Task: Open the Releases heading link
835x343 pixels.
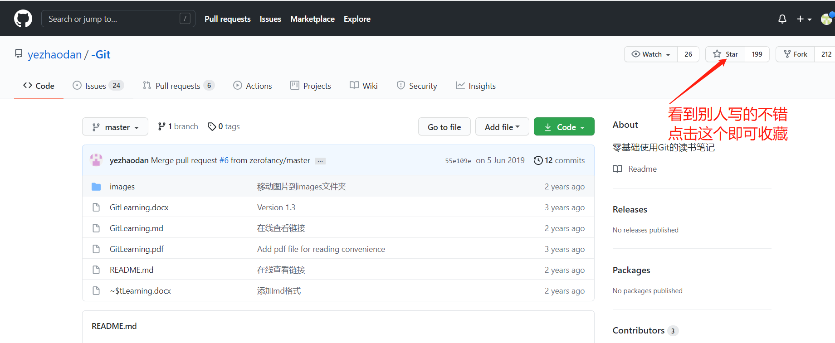Action: pos(630,209)
